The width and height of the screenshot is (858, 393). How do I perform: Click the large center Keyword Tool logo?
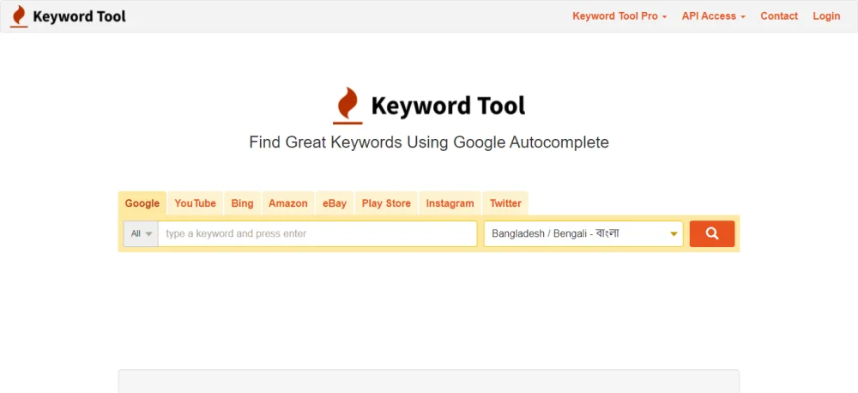[x=429, y=106]
